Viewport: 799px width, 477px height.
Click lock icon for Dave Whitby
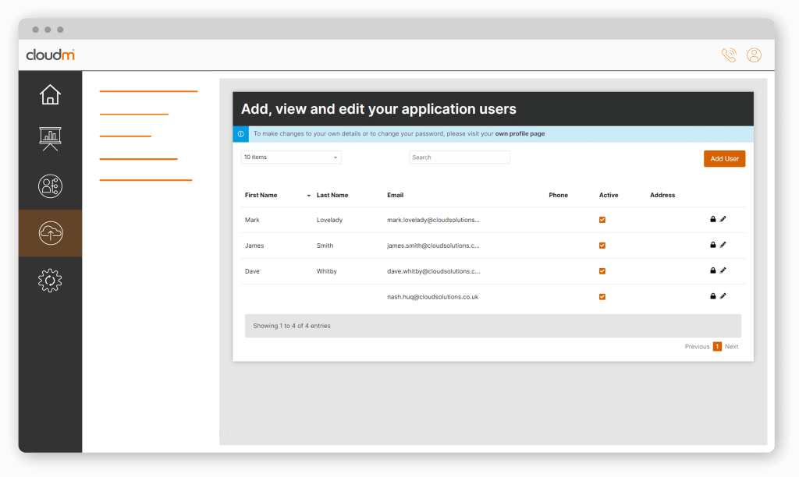coord(712,270)
